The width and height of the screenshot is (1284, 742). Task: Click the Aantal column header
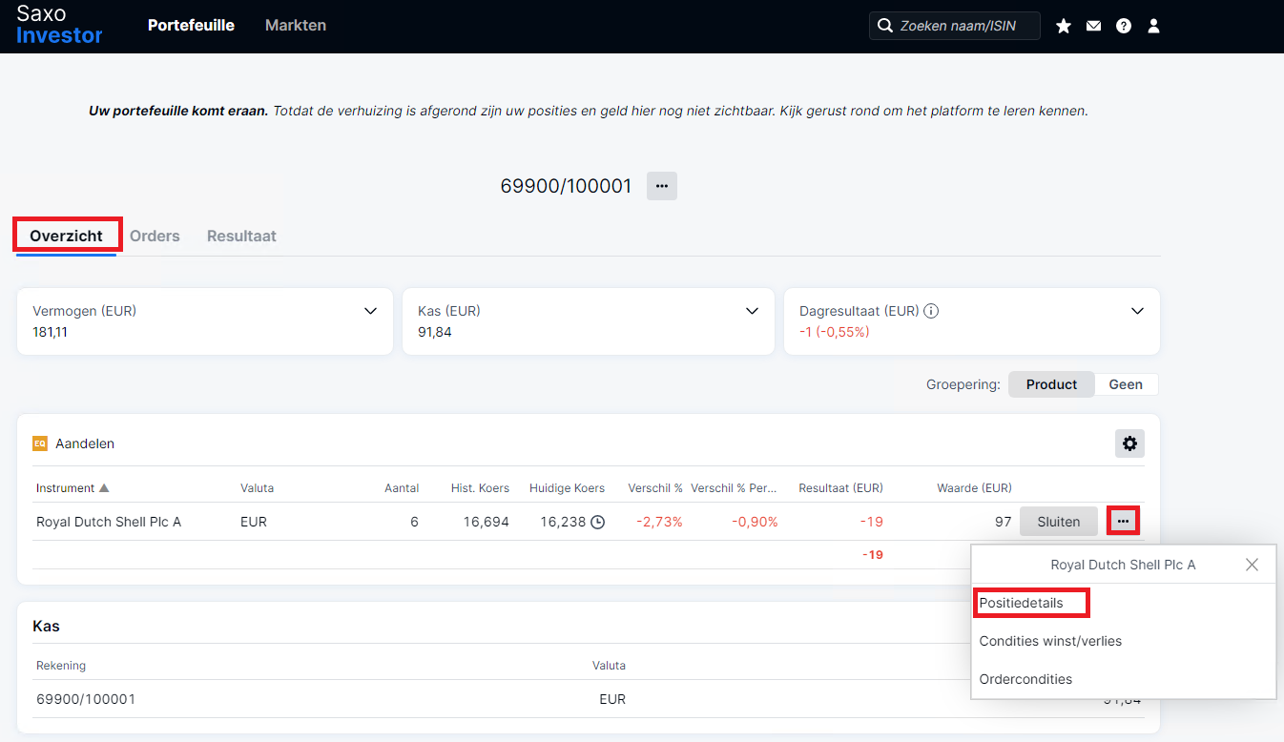pyautogui.click(x=402, y=487)
